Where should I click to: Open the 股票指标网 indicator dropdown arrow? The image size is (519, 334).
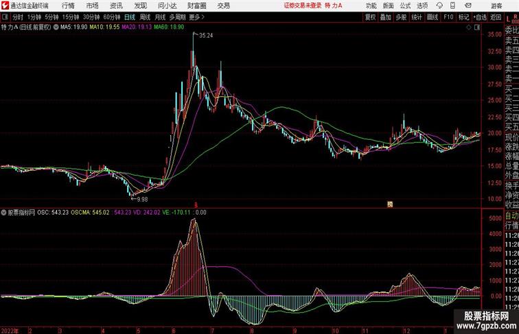click(x=3, y=213)
